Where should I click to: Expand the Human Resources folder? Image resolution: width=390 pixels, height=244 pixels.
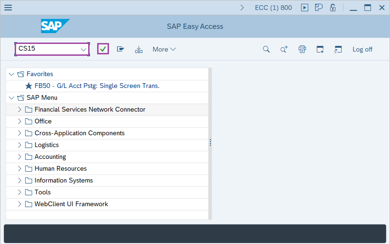coord(19,169)
